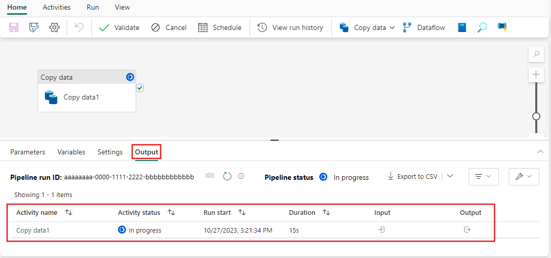View Copy data1 output icon

click(x=467, y=230)
